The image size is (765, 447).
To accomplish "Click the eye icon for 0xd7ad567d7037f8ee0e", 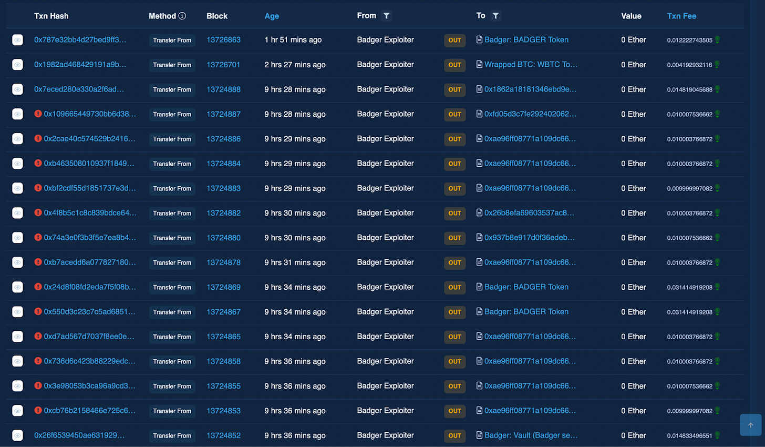I will [x=17, y=337].
